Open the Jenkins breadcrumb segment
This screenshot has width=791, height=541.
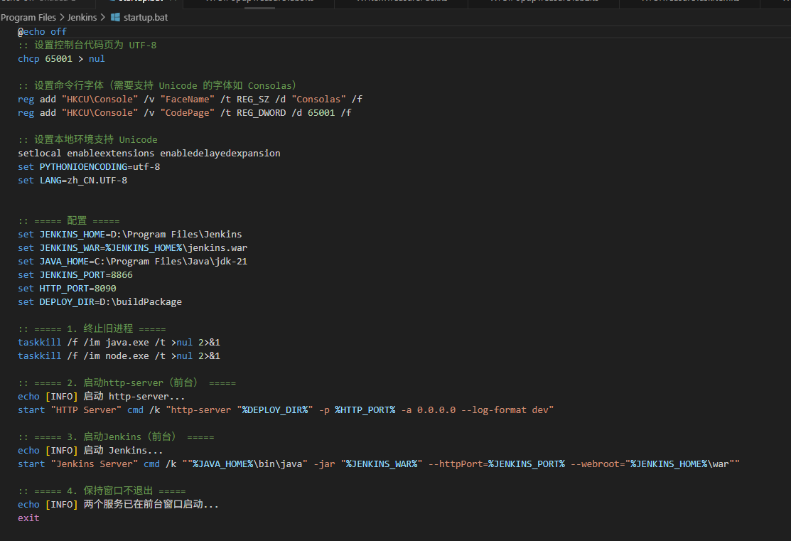82,17
